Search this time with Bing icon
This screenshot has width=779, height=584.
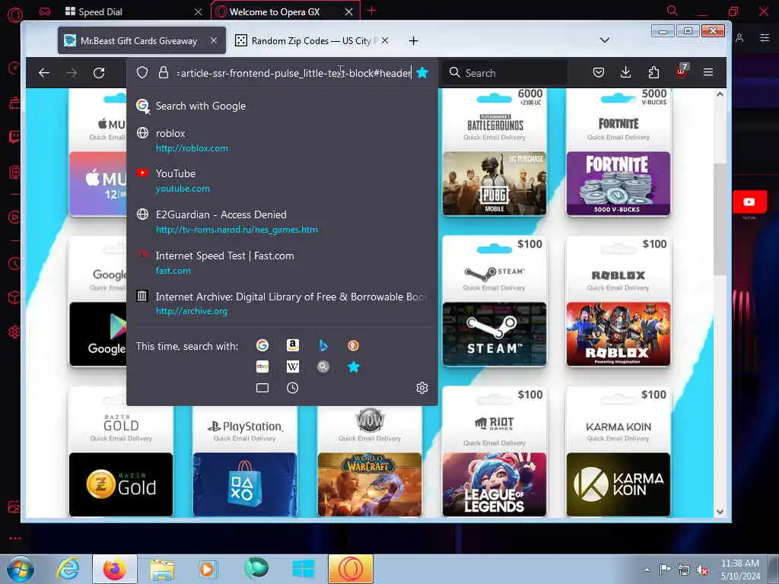(x=323, y=345)
